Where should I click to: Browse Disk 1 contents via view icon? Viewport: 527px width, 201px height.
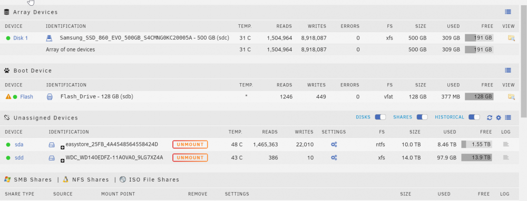(x=511, y=38)
